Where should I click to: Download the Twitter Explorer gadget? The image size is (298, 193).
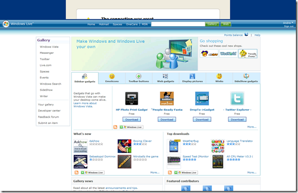click(x=237, y=120)
